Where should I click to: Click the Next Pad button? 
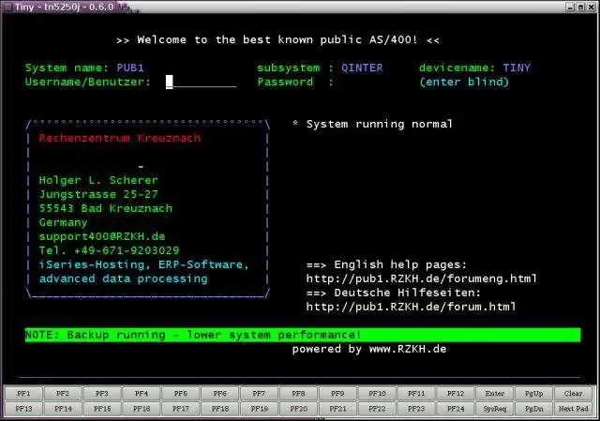574,409
